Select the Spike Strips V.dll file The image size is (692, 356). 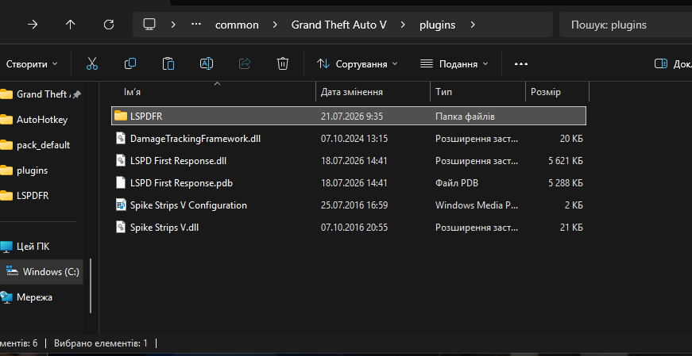click(349, 228)
